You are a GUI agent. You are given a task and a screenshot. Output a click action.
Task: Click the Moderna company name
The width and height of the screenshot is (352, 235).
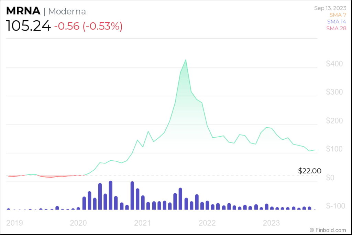(67, 11)
